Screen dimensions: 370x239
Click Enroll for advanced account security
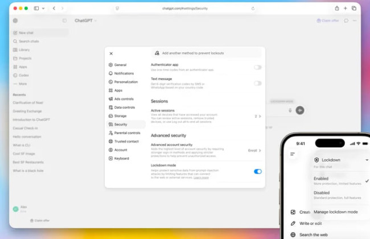click(x=254, y=150)
